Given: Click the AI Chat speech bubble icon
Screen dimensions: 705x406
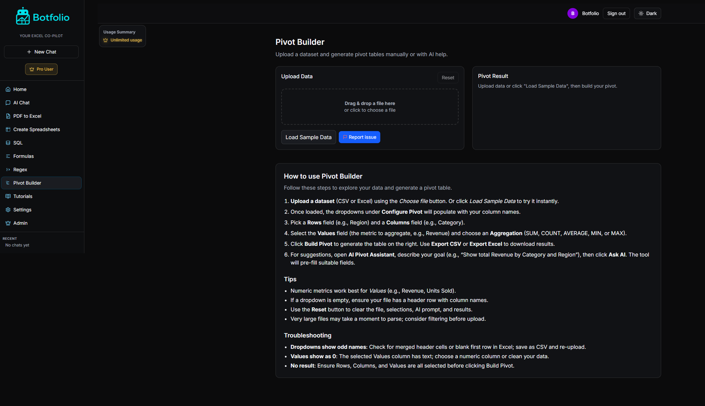Looking at the screenshot, I should click(x=8, y=103).
